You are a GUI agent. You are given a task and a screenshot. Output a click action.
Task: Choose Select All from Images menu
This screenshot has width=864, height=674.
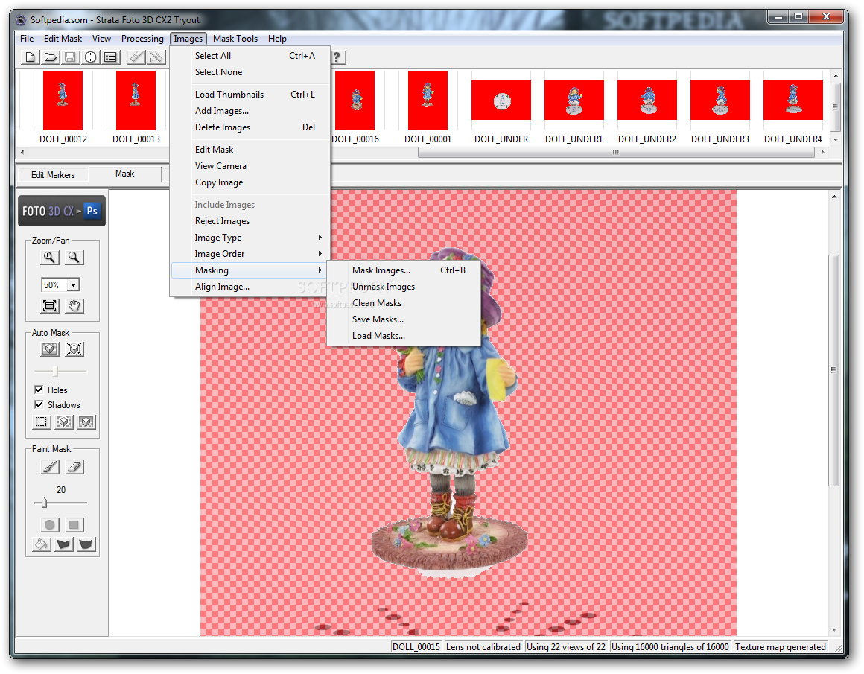pyautogui.click(x=250, y=56)
